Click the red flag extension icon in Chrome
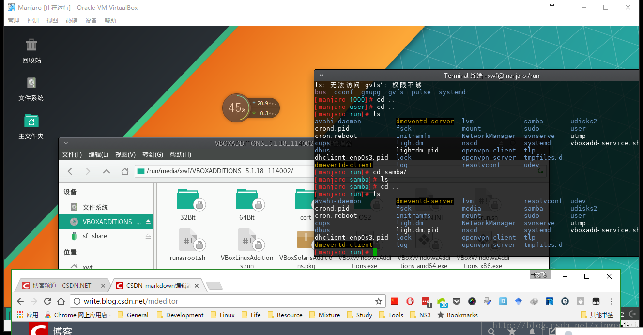This screenshot has height=335, width=643. point(395,301)
